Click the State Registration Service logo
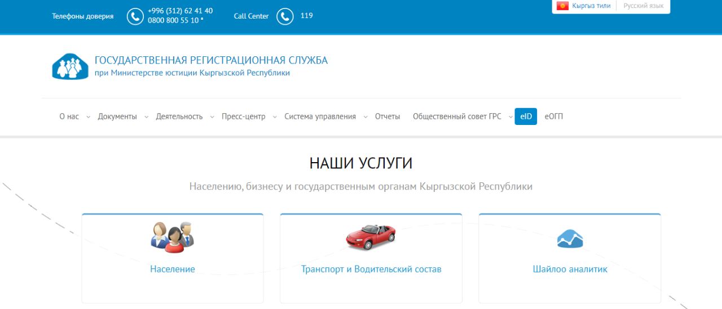This screenshot has height=309, width=722. tap(71, 66)
